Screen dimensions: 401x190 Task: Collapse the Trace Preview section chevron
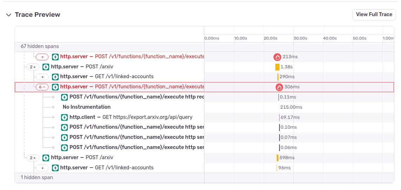coord(8,15)
